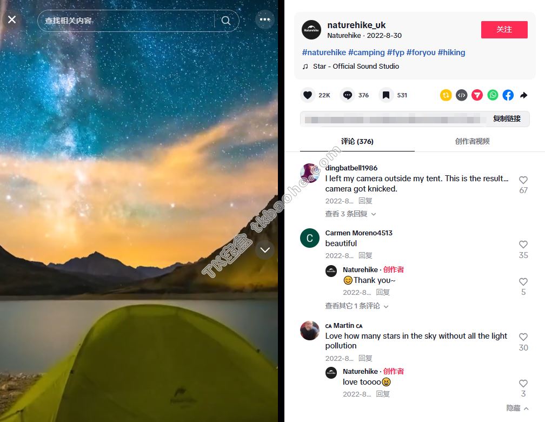Expand the 3 replies under dingbatbell1986
Image resolution: width=545 pixels, height=422 pixels.
click(x=350, y=214)
